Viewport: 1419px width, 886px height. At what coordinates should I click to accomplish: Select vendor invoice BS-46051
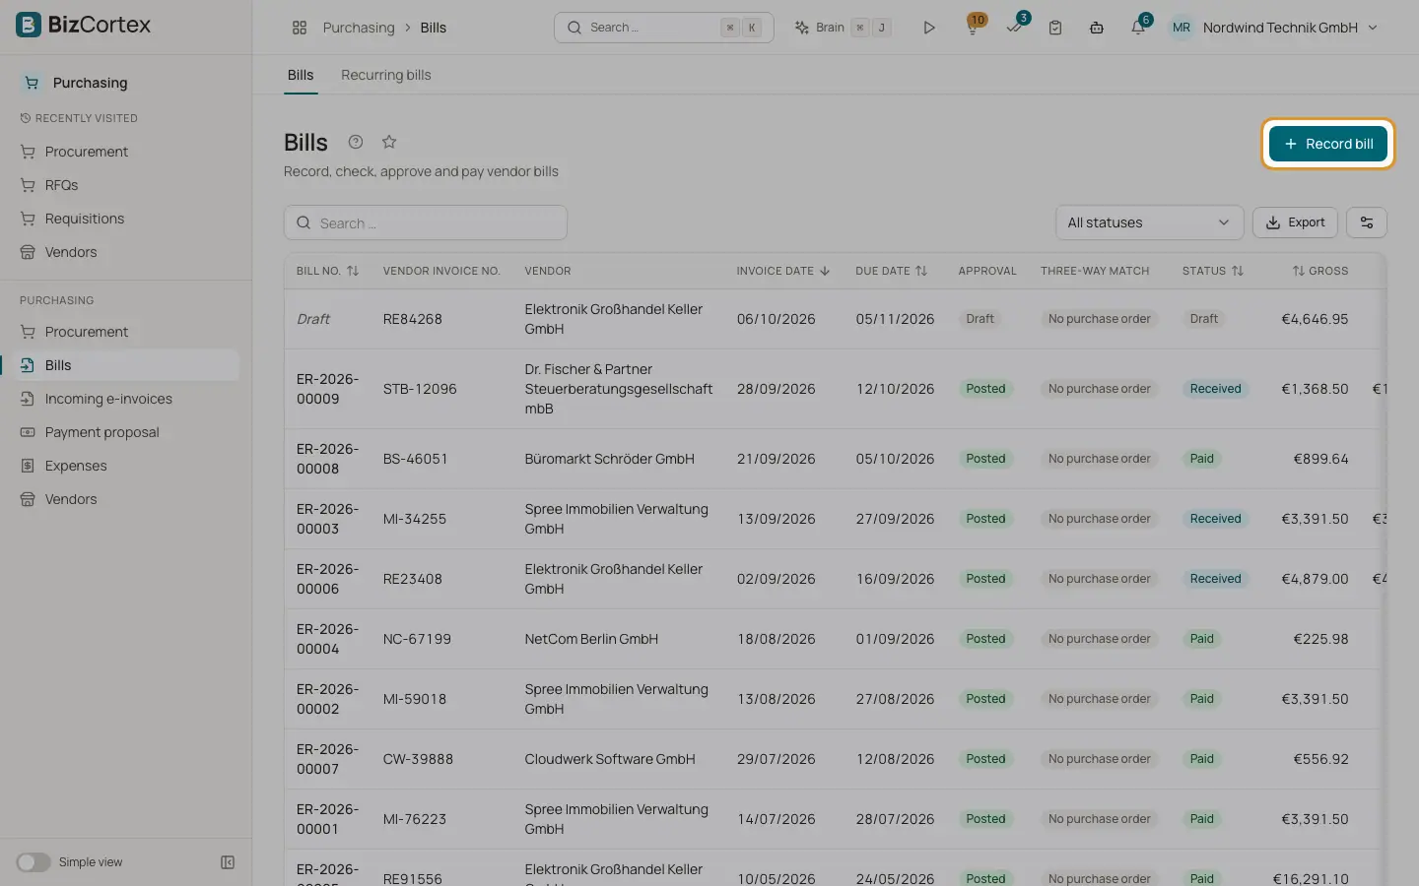[415, 459]
